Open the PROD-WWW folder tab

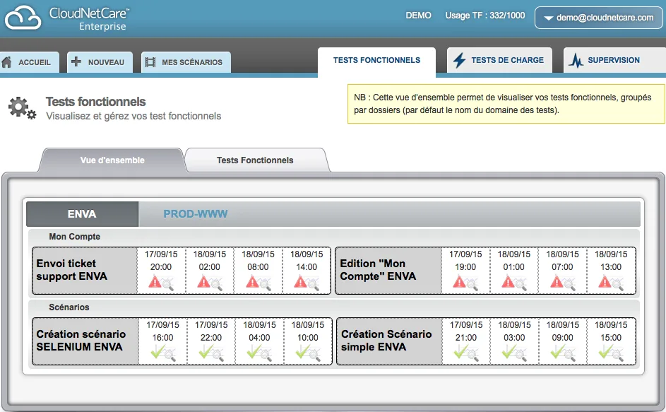[196, 214]
